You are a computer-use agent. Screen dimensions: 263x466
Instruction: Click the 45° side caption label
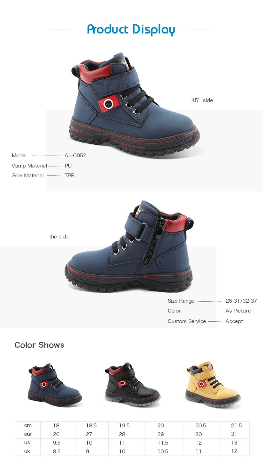pyautogui.click(x=202, y=100)
